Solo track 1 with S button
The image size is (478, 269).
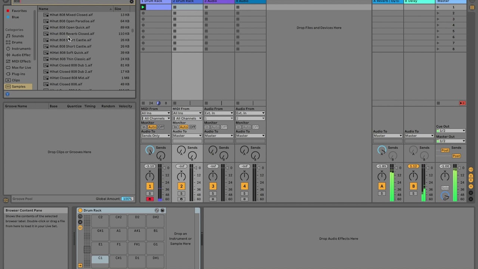coord(150,194)
